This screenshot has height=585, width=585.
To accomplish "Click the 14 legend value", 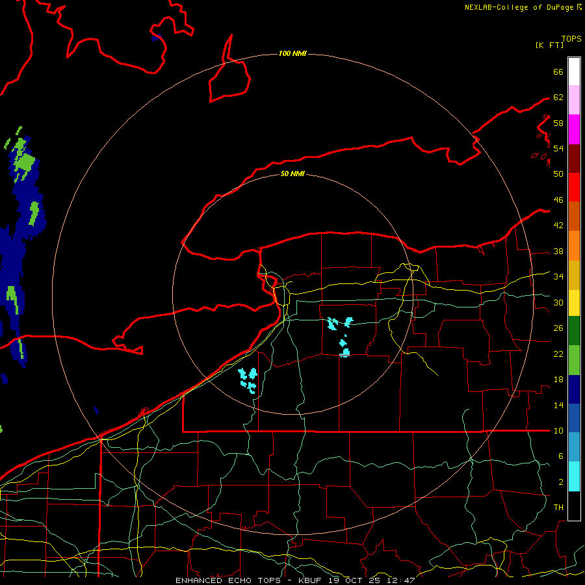I will (x=558, y=405).
